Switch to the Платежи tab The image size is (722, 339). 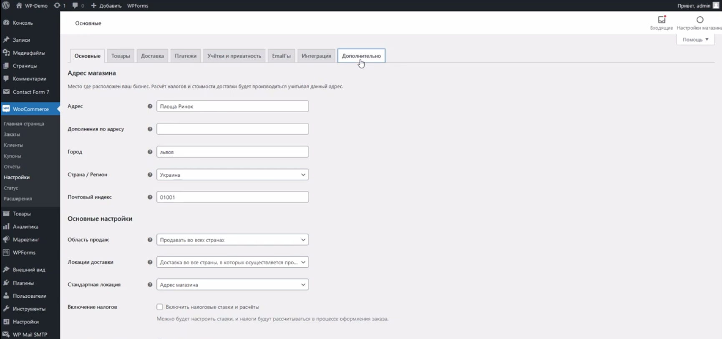point(186,56)
